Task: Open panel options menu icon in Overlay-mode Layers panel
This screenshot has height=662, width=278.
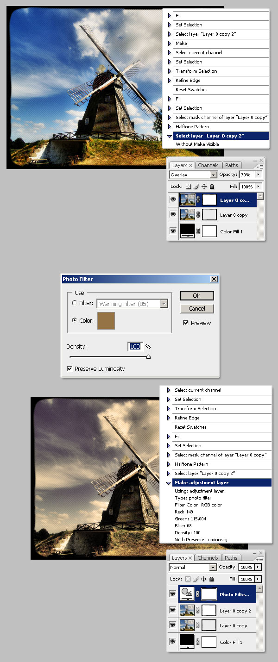Action: tap(261, 166)
